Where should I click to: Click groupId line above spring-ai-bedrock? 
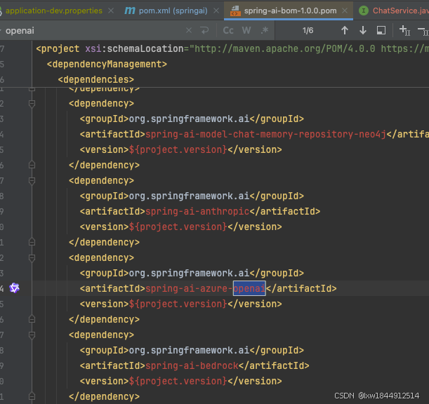pyautogui.click(x=192, y=350)
